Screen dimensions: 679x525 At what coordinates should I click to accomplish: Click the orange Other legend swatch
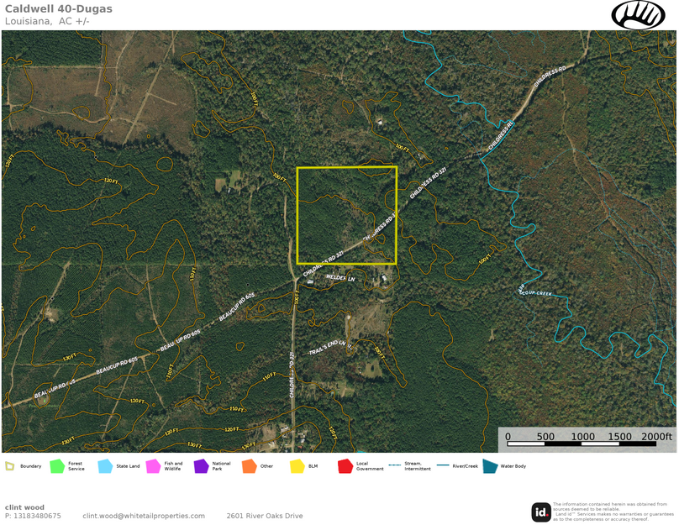tap(249, 465)
